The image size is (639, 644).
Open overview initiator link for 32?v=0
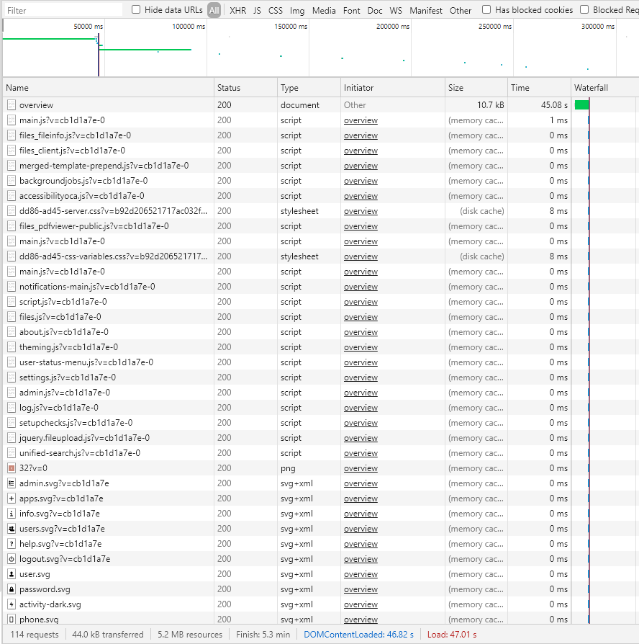361,468
